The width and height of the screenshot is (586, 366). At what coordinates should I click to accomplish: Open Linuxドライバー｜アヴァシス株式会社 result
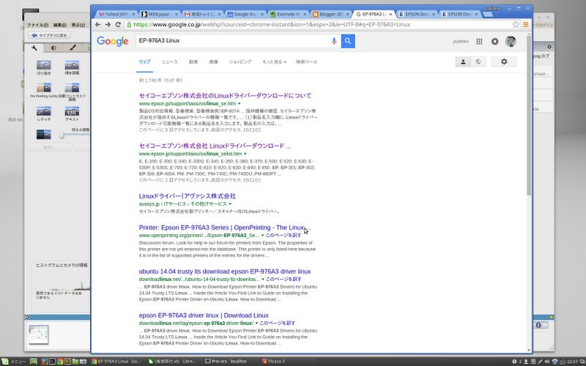point(188,196)
